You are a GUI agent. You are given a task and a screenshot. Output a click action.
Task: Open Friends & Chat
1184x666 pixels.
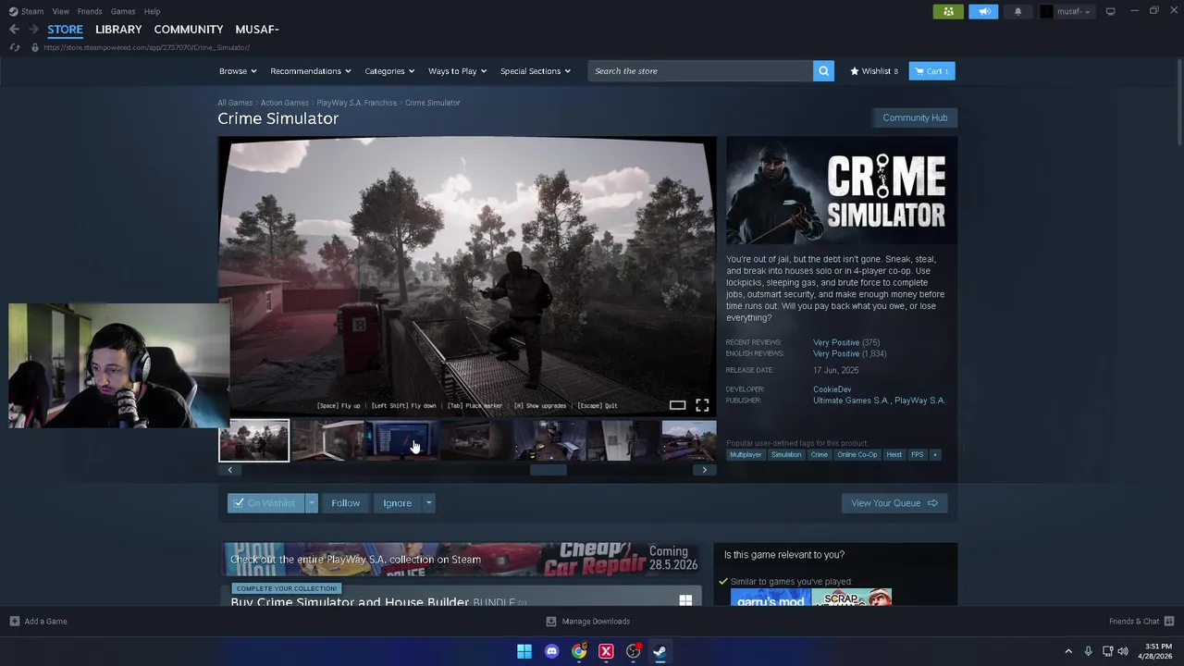[x=1141, y=622]
